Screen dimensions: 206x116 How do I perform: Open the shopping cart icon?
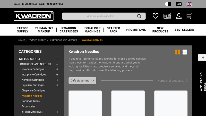coord(189,16)
